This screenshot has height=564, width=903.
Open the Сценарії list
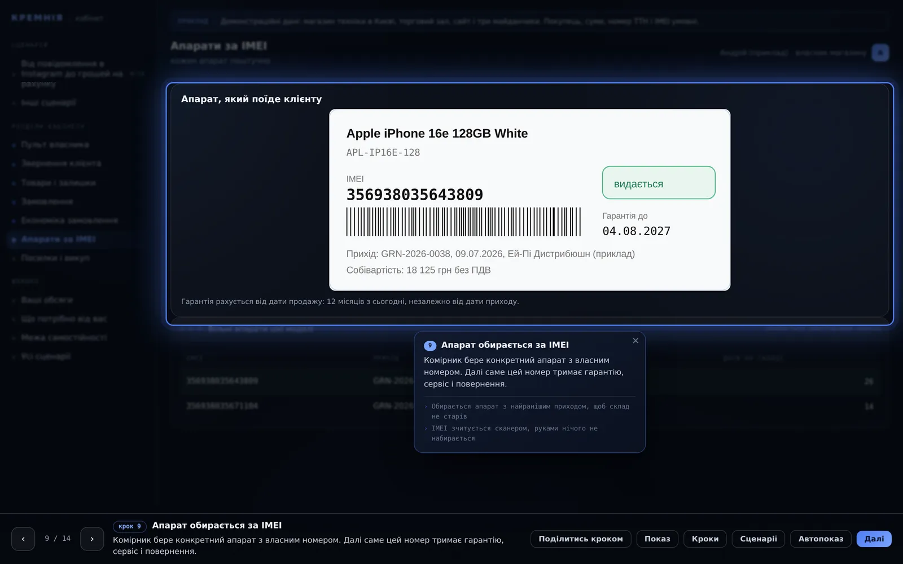click(759, 539)
